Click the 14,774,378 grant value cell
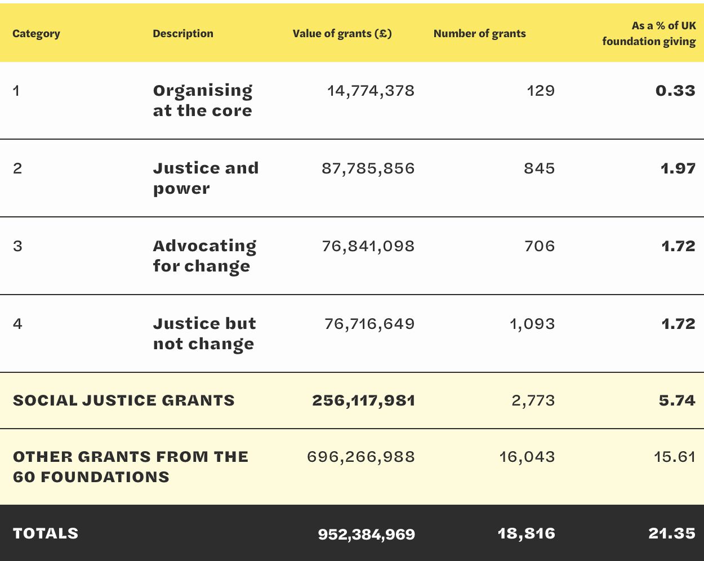The width and height of the screenshot is (704, 561). (x=371, y=91)
